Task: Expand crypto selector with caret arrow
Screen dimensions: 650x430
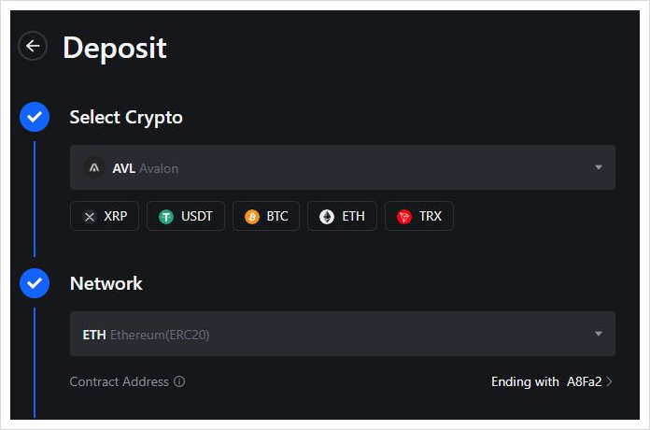Action: pyautogui.click(x=599, y=167)
